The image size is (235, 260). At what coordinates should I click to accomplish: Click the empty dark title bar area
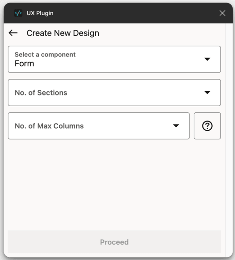coord(136,13)
